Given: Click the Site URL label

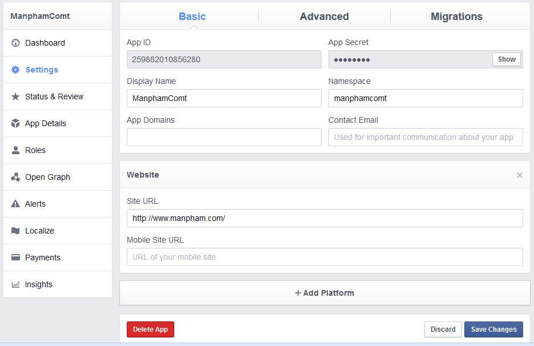Looking at the screenshot, I should pyautogui.click(x=142, y=202).
